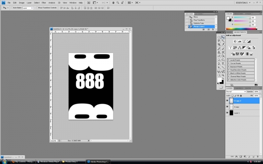
Task: Toggle lock image pixels
Action: click(x=235, y=95)
